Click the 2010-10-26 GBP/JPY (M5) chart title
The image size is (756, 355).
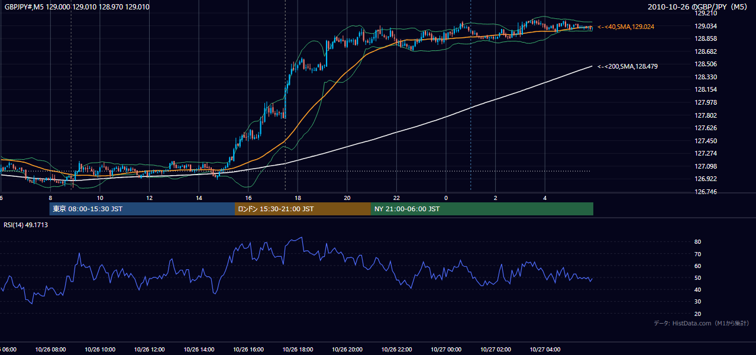(x=699, y=7)
